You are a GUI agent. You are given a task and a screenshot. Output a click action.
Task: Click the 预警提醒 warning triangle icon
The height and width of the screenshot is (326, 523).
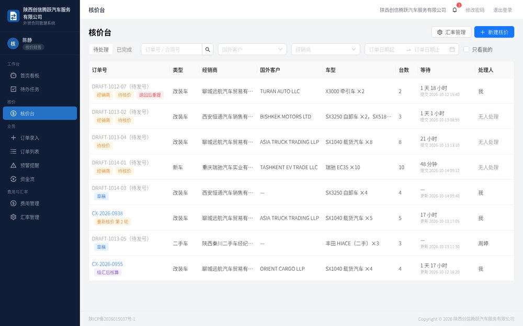point(14,165)
